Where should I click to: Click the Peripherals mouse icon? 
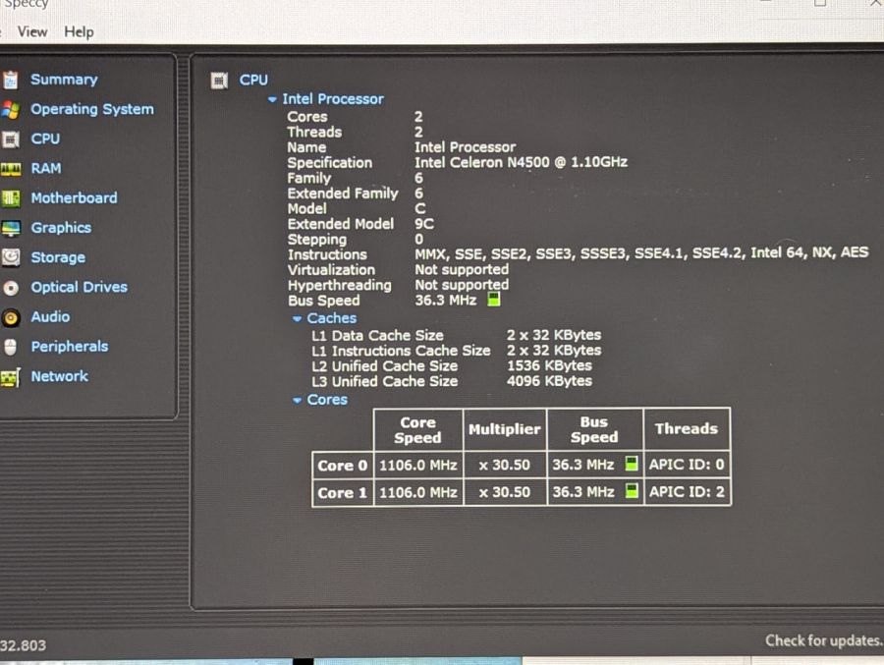pos(10,347)
